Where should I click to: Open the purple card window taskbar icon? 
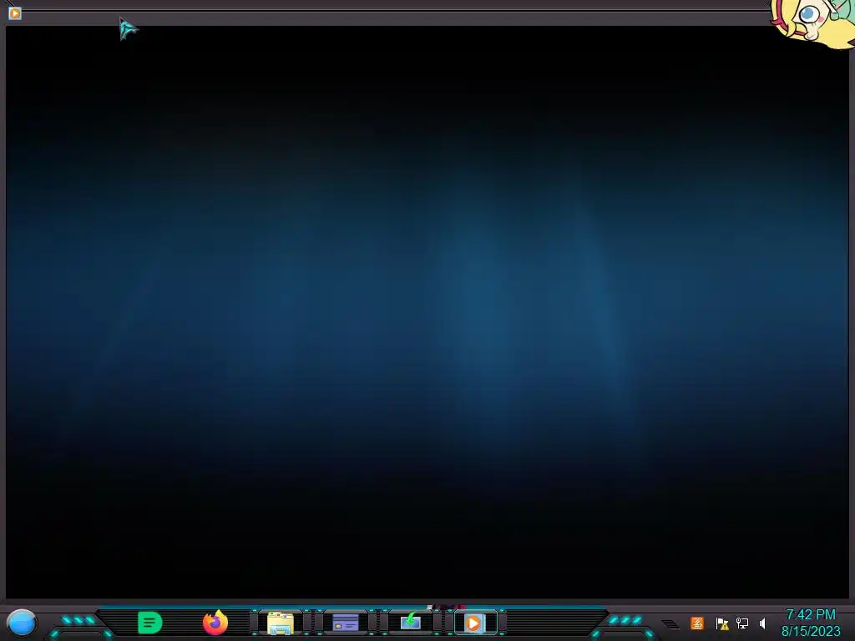(345, 623)
